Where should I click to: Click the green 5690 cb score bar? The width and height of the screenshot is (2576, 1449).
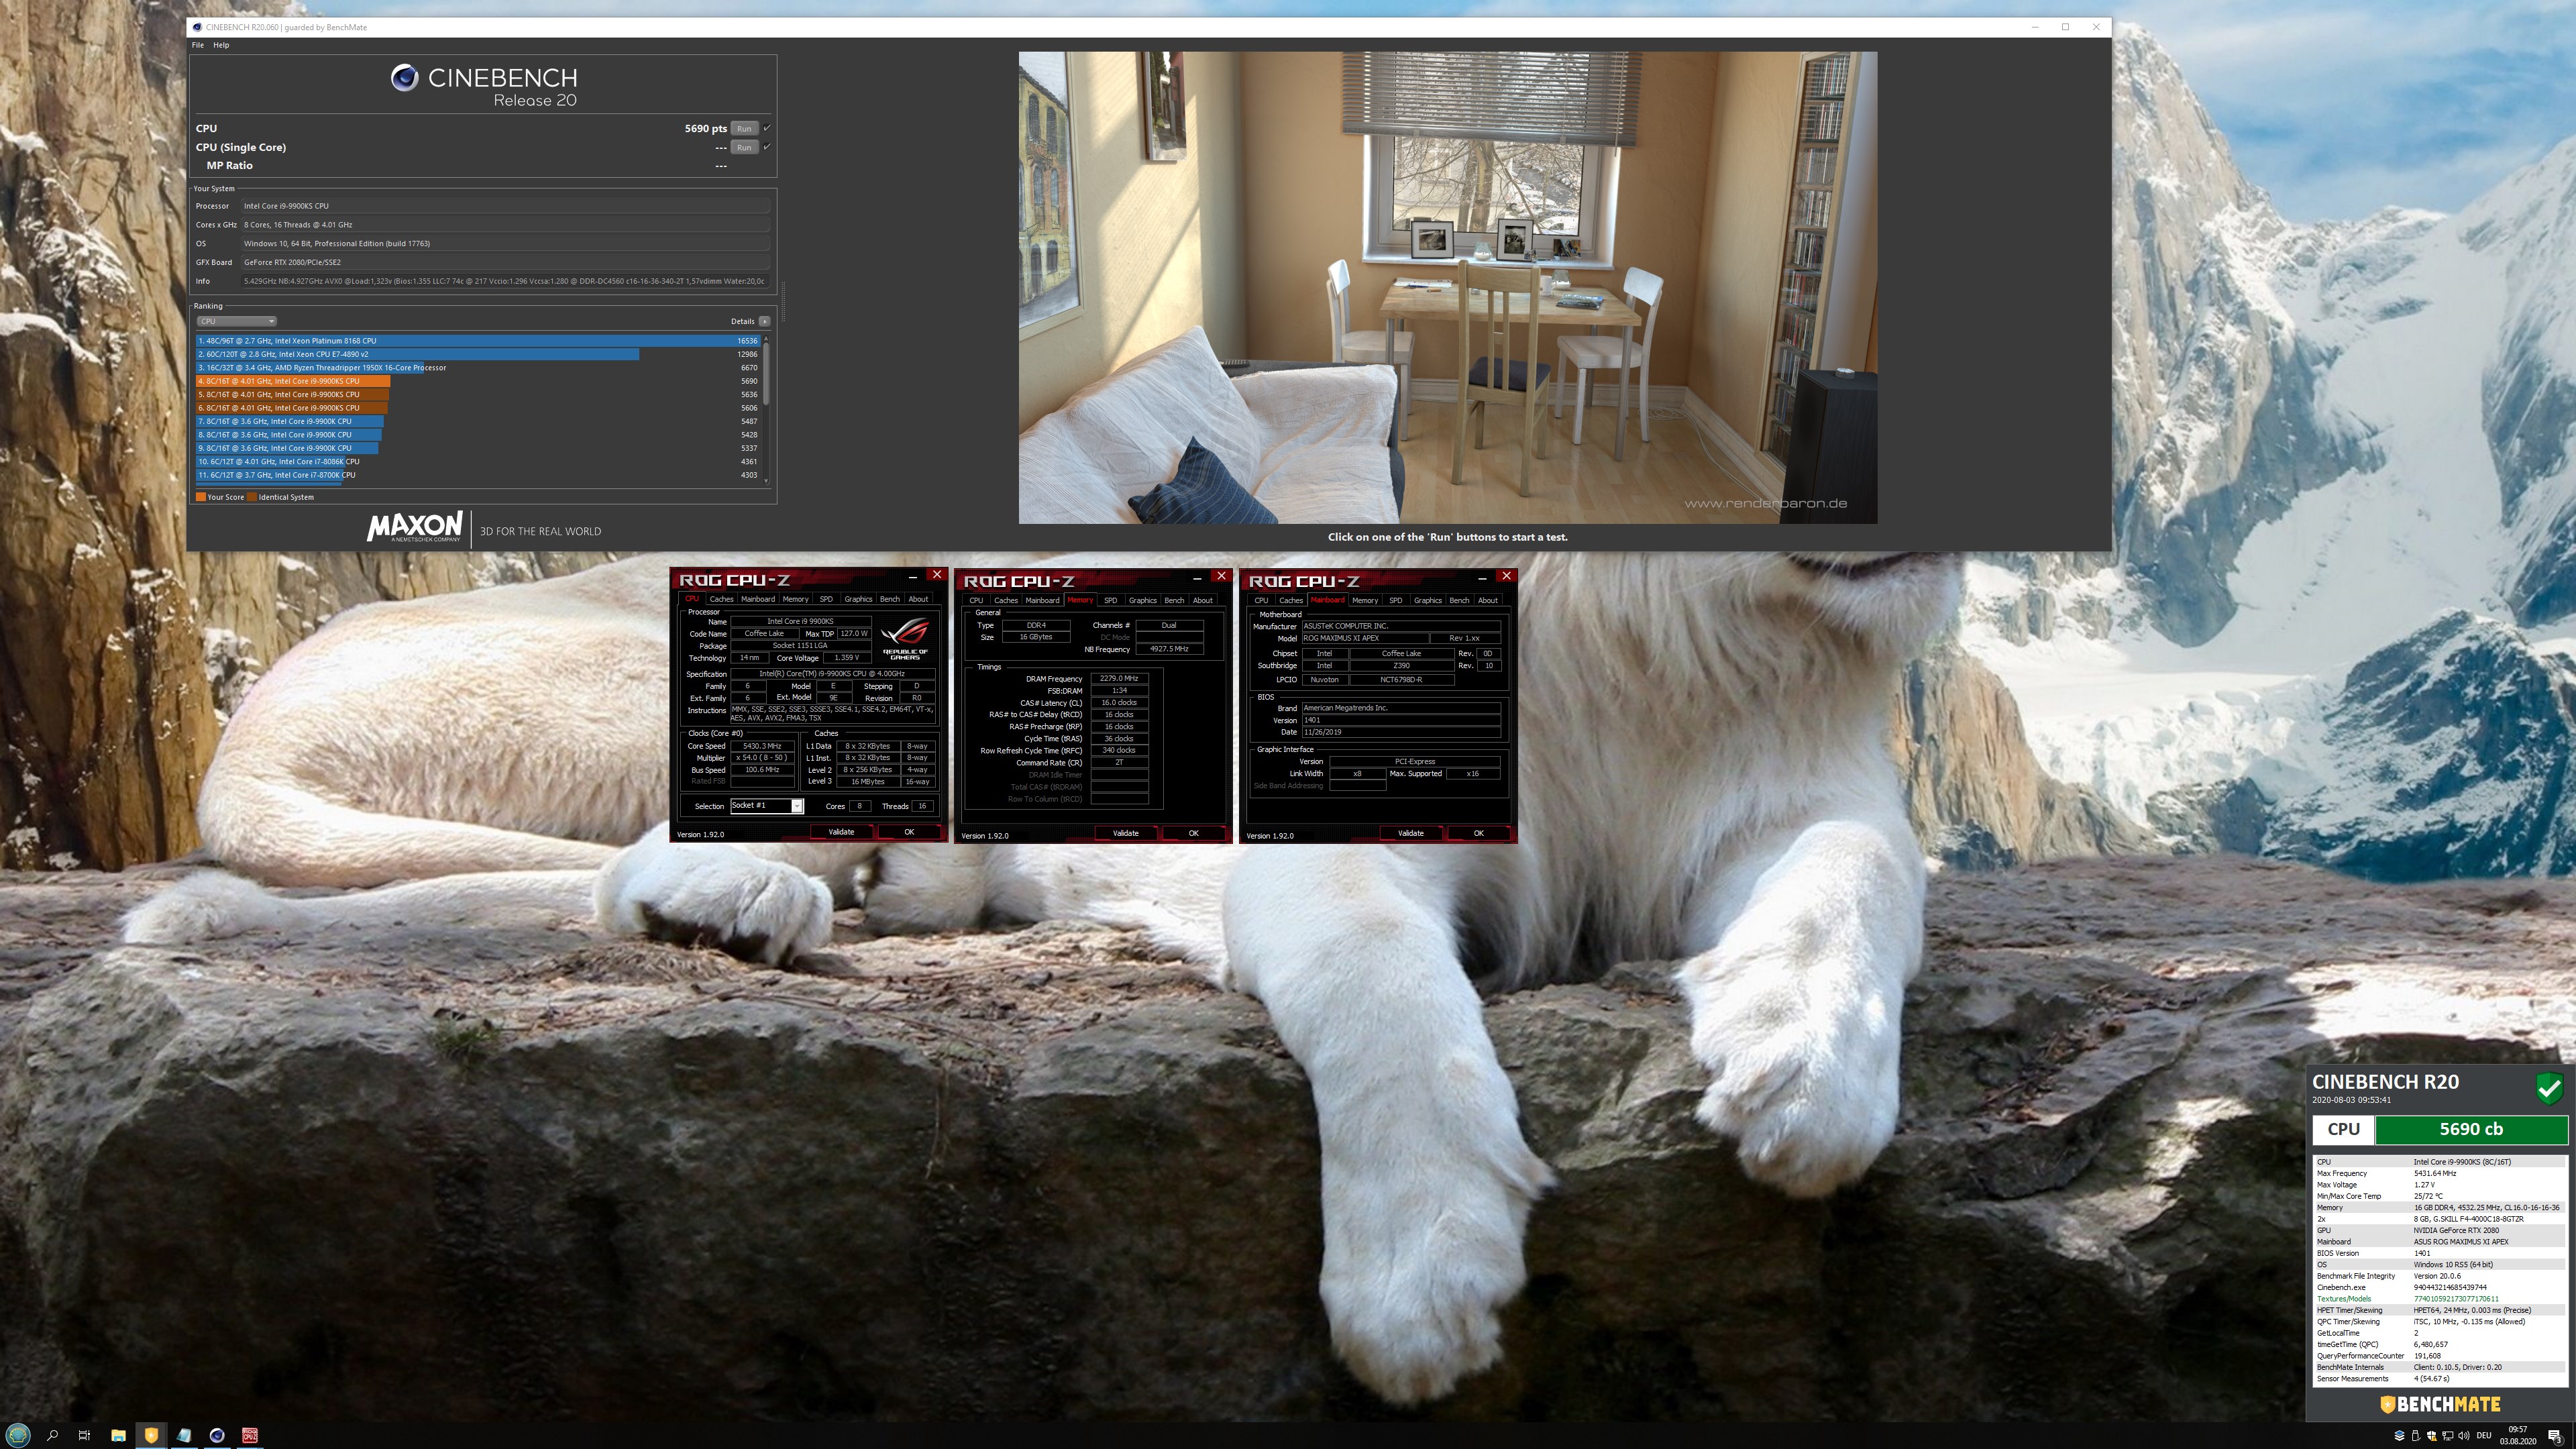point(2471,1129)
